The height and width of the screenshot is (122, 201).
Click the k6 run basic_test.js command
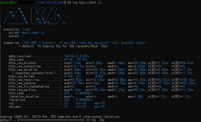[x=84, y=3]
